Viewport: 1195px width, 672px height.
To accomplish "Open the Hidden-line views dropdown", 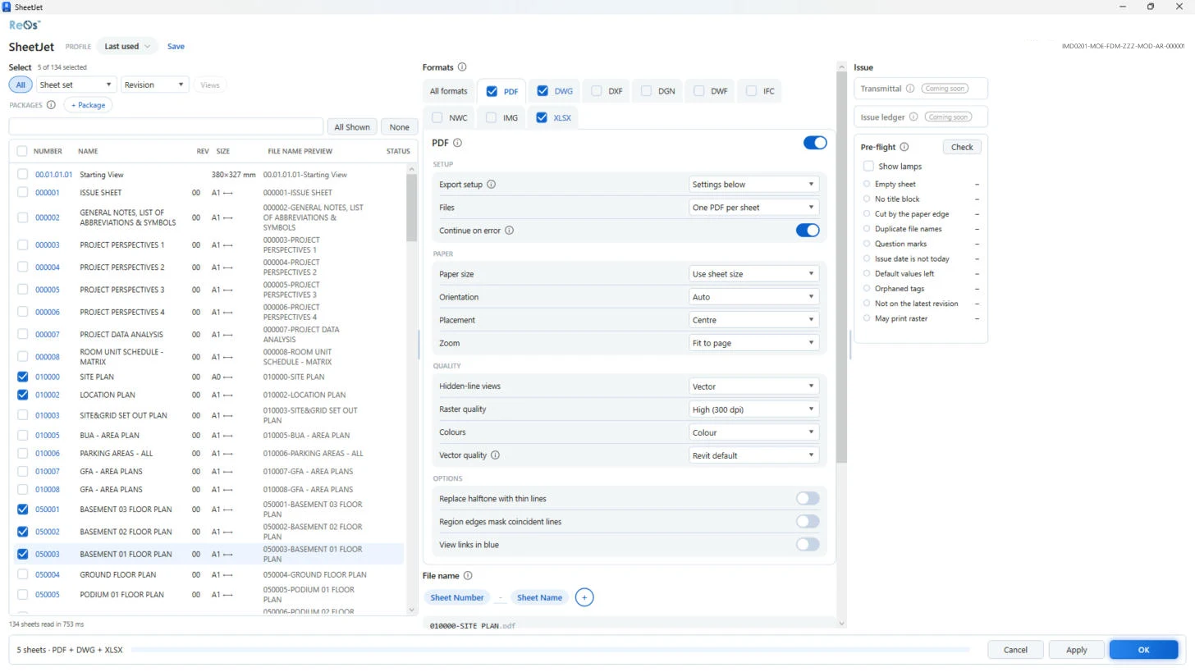I will (x=753, y=386).
